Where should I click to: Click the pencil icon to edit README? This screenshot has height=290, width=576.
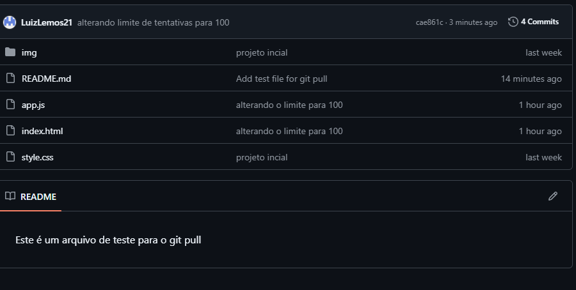pos(553,196)
